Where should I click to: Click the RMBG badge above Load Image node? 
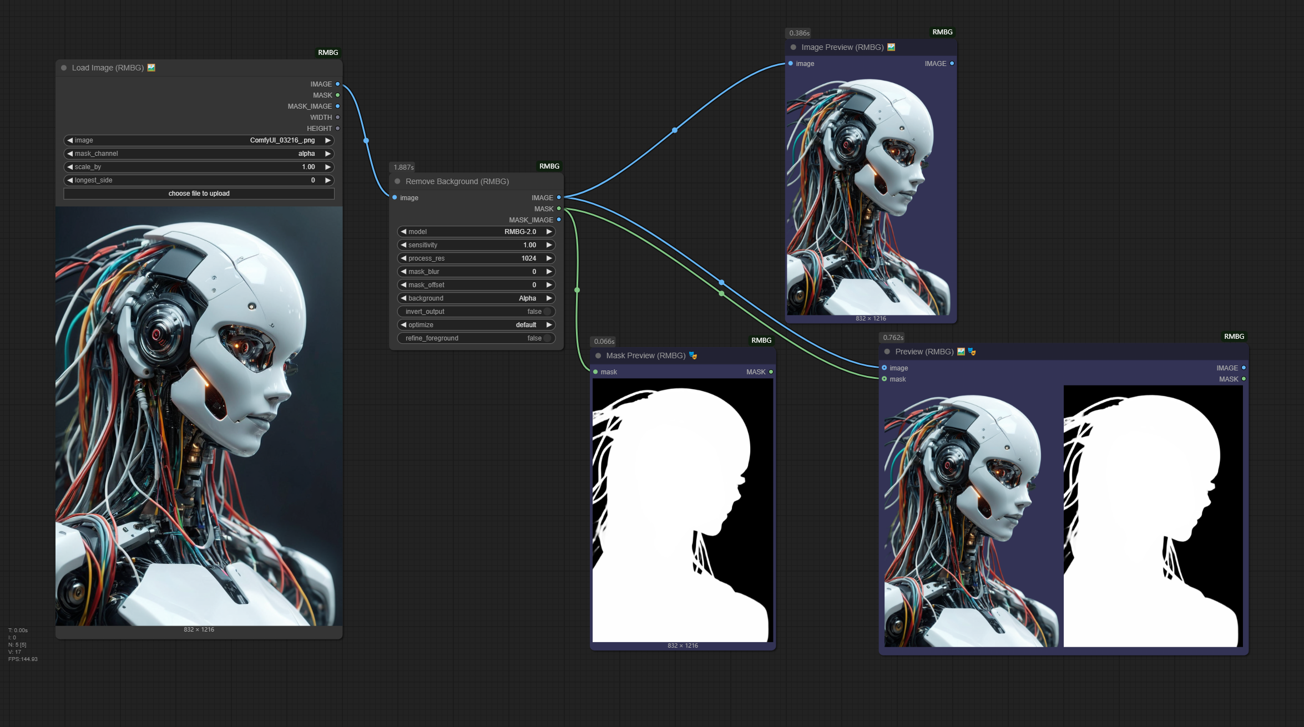click(x=328, y=53)
